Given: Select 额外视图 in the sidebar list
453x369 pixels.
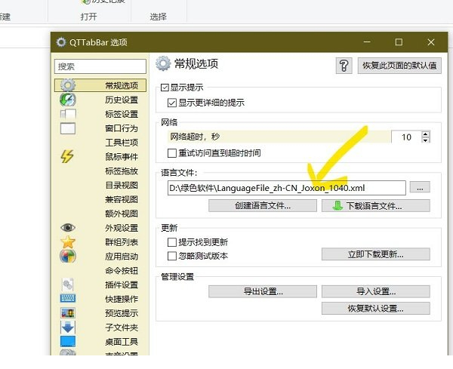Looking at the screenshot, I should 122,214.
